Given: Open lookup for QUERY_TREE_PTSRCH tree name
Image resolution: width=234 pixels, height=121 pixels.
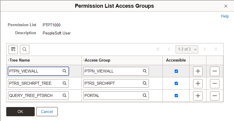Looking at the screenshot, I should (64, 96).
